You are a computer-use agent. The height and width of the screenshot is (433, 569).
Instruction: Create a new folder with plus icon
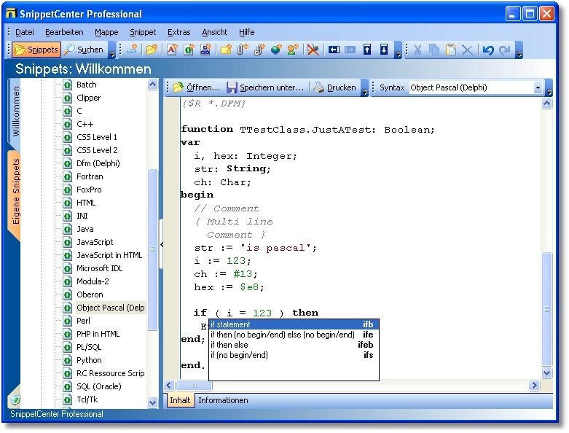226,50
